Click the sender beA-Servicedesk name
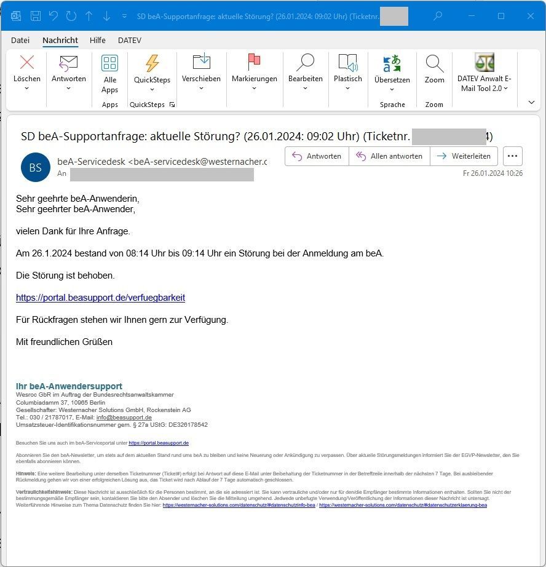 pyautogui.click(x=91, y=162)
